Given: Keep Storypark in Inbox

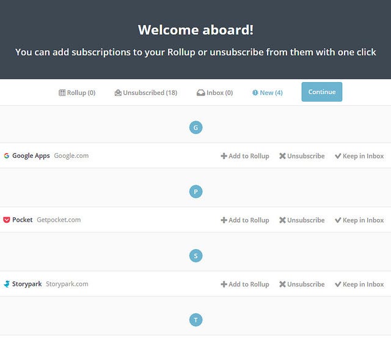Looking at the screenshot, I should click(359, 285).
